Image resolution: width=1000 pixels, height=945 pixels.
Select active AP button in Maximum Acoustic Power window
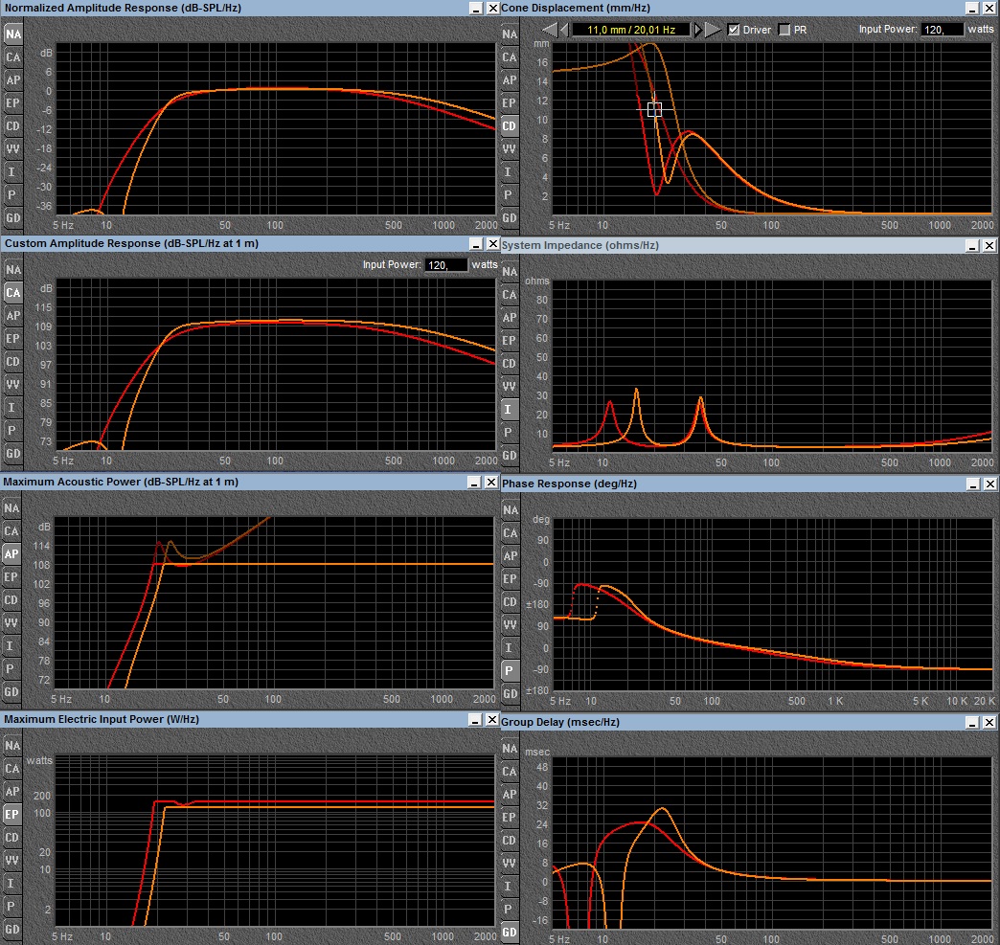pyautogui.click(x=11, y=554)
